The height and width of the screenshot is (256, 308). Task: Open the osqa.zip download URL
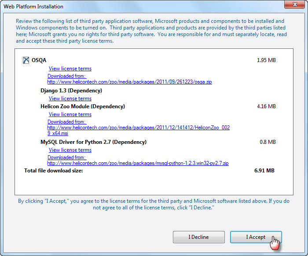[130, 82]
